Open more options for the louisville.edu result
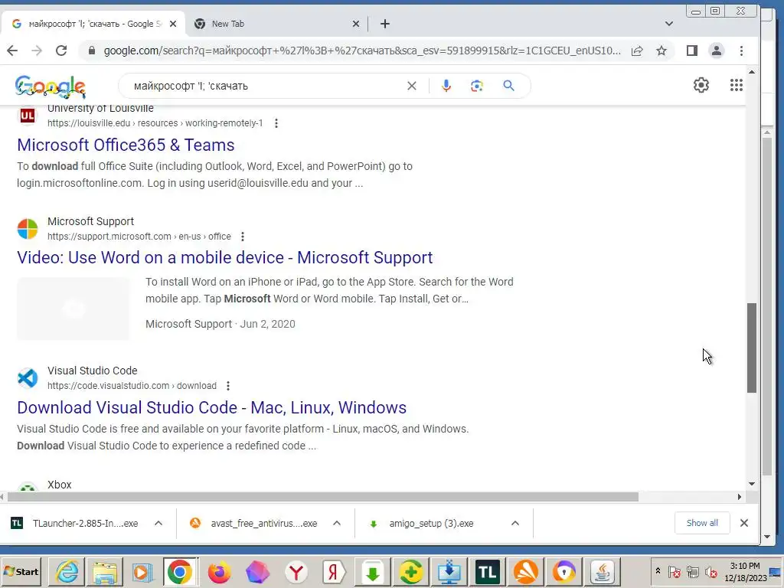 276,123
